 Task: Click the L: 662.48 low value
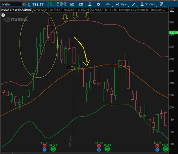coord(83,10)
